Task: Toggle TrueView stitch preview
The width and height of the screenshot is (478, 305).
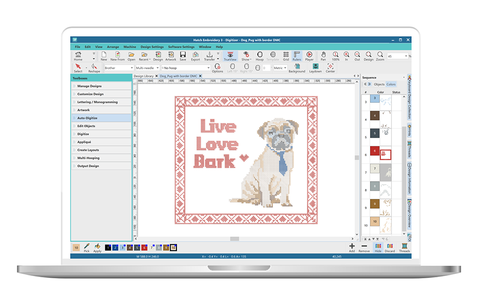Action: (x=230, y=56)
